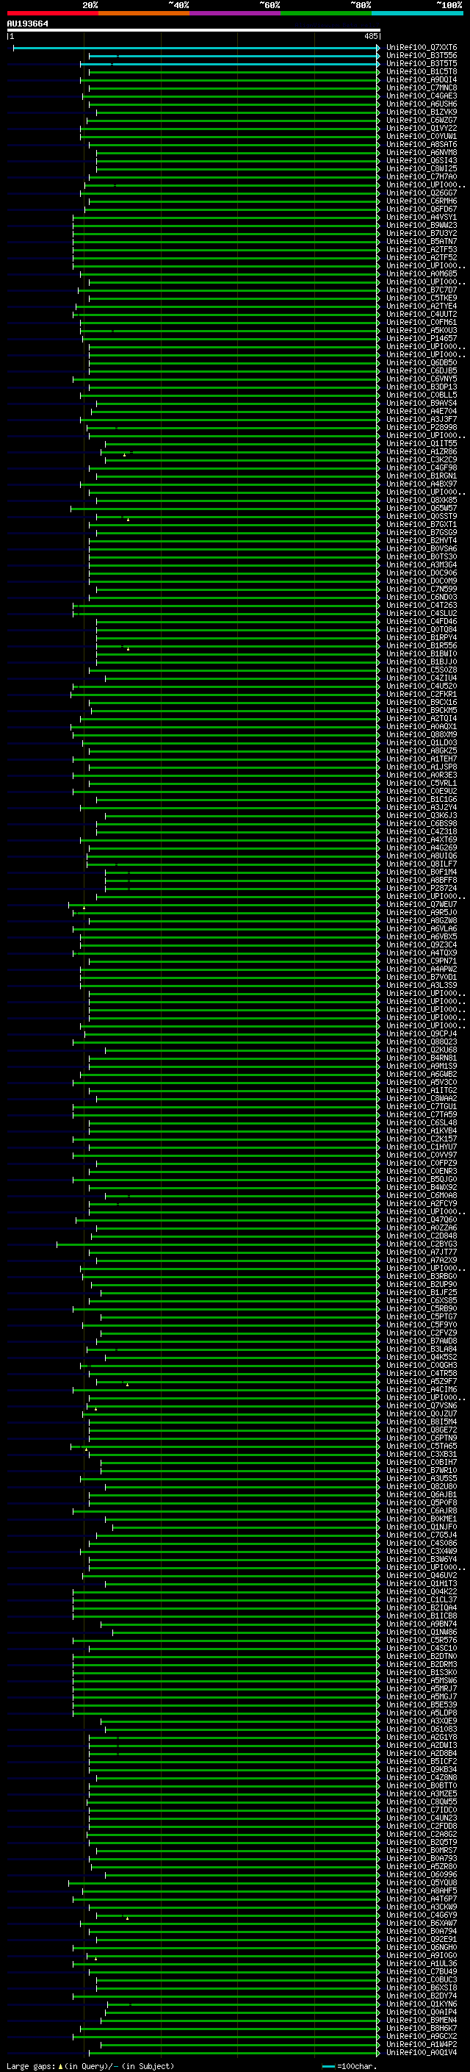Select the cyan alignment bar for UniRef100_B3T556
This screenshot has width=470, height=2072.
pyautogui.click(x=234, y=57)
